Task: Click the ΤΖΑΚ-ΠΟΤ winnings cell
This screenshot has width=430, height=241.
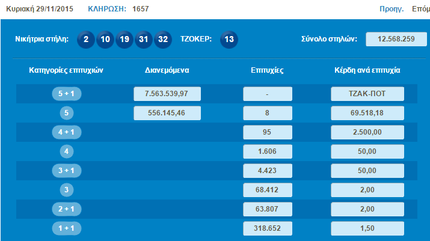Action: click(367, 94)
